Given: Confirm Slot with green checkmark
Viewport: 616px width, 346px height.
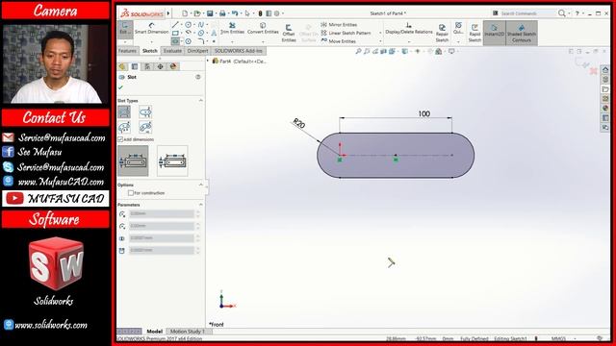Looking at the screenshot, I should [x=120, y=87].
